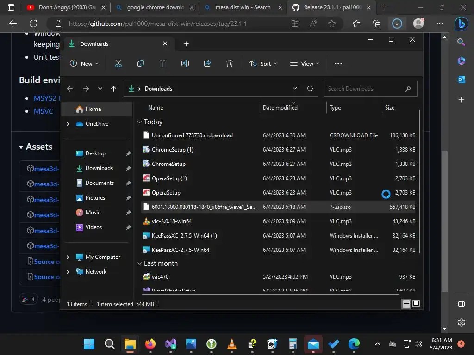Refresh the GitHub page in Edge
The height and width of the screenshot is (355, 474).
[x=33, y=24]
